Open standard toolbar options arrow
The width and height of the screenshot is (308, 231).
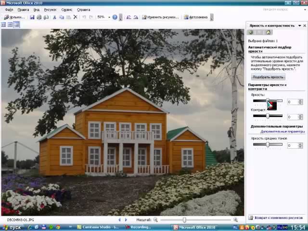point(121,17)
